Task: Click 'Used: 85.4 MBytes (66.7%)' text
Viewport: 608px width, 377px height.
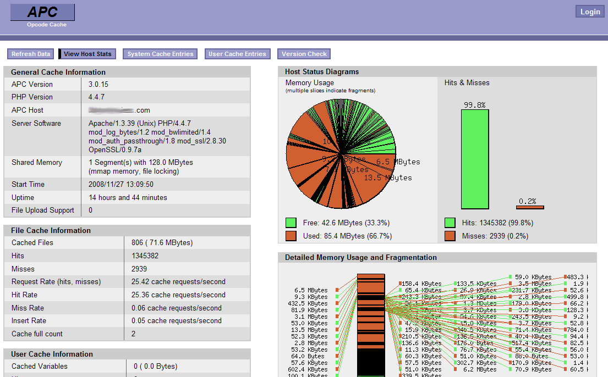Action: coord(347,236)
